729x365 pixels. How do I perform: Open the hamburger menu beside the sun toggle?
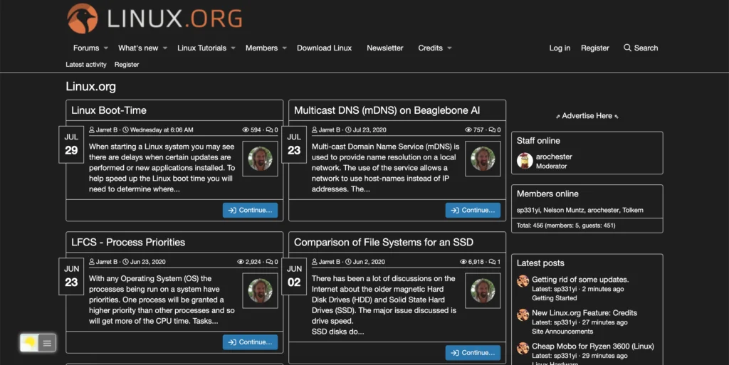coord(47,343)
